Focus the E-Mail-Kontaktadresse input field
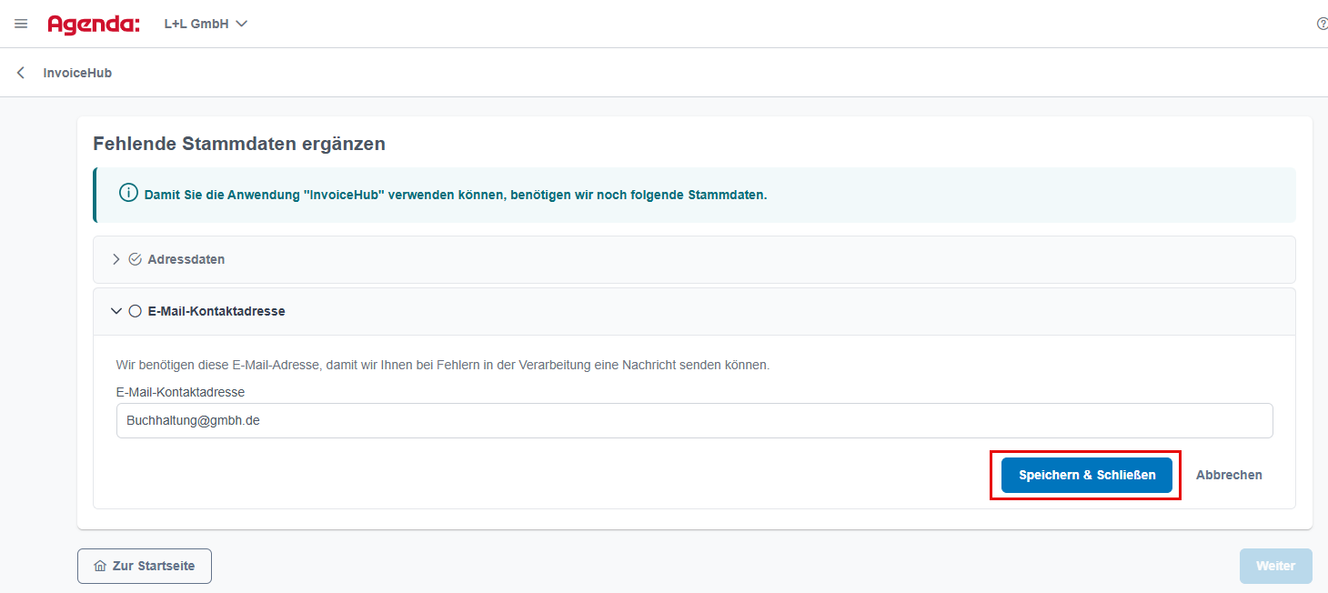1328x593 pixels. (x=694, y=421)
